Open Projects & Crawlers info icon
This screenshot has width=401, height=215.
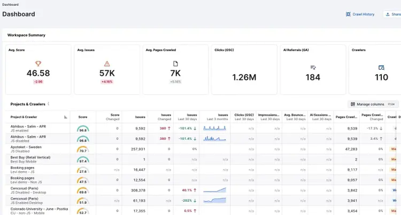[x=48, y=104]
